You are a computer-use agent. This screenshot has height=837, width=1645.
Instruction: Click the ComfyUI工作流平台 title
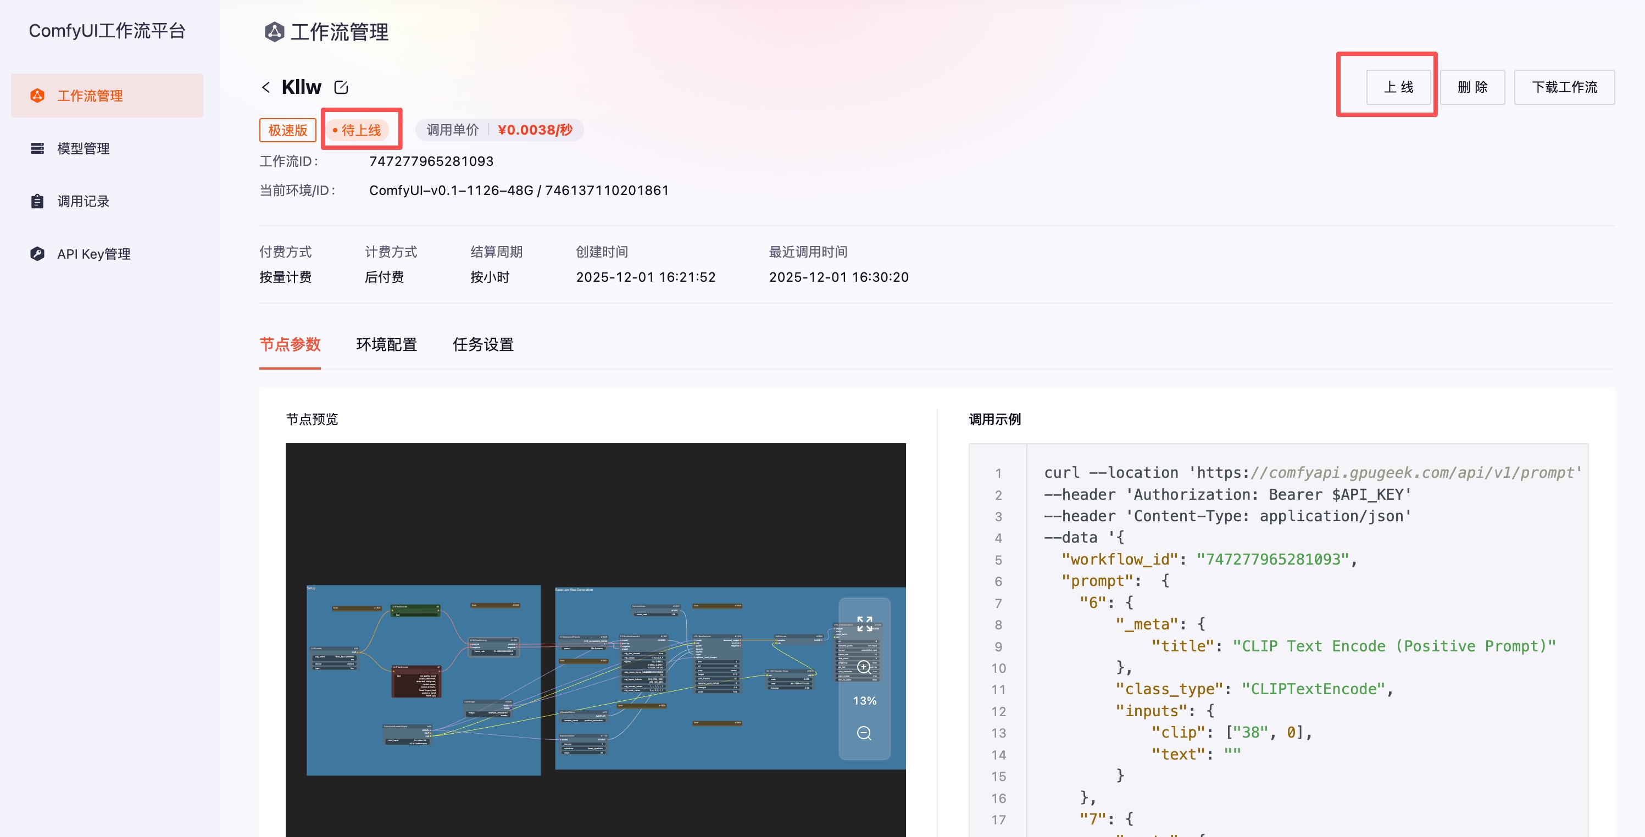(107, 31)
